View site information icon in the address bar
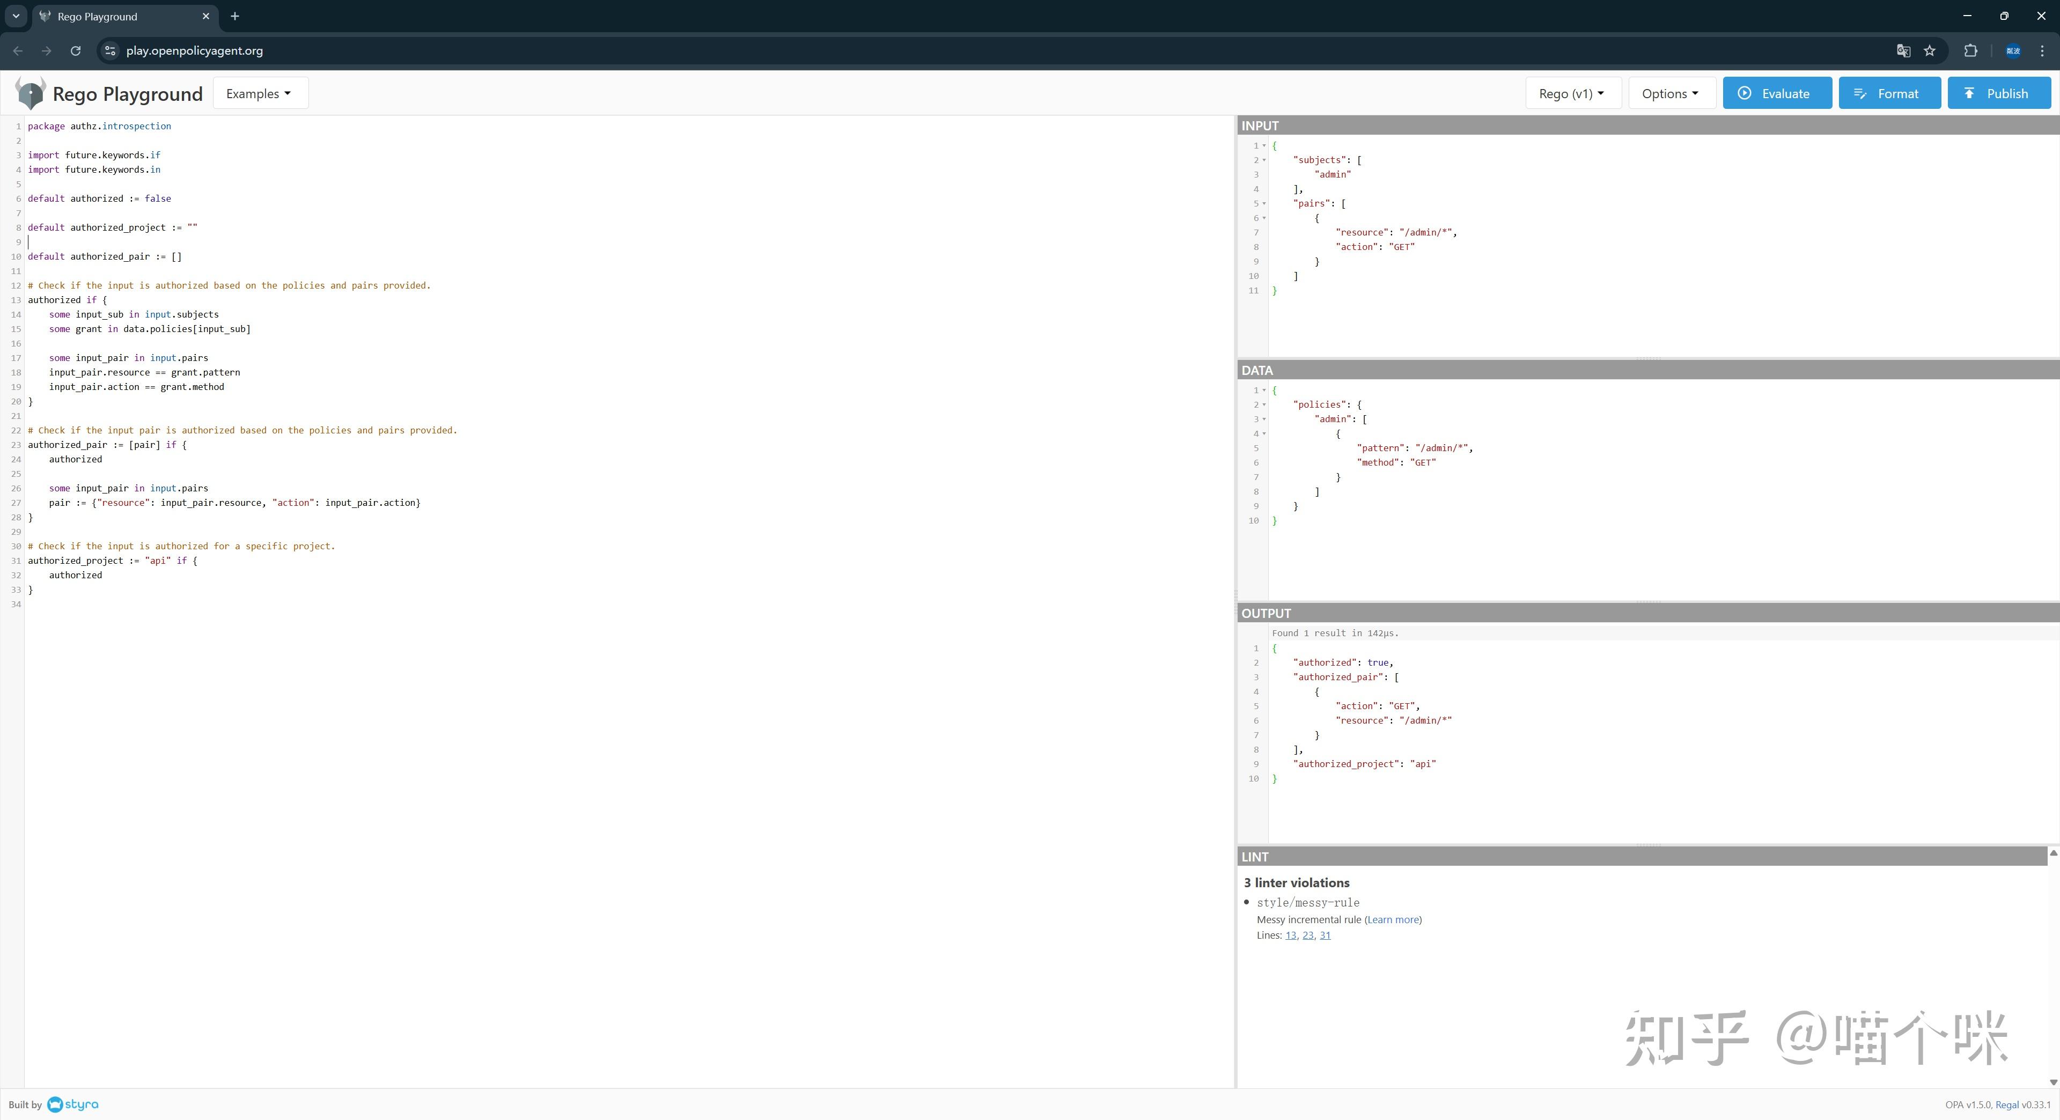This screenshot has width=2060, height=1120. coord(111,50)
